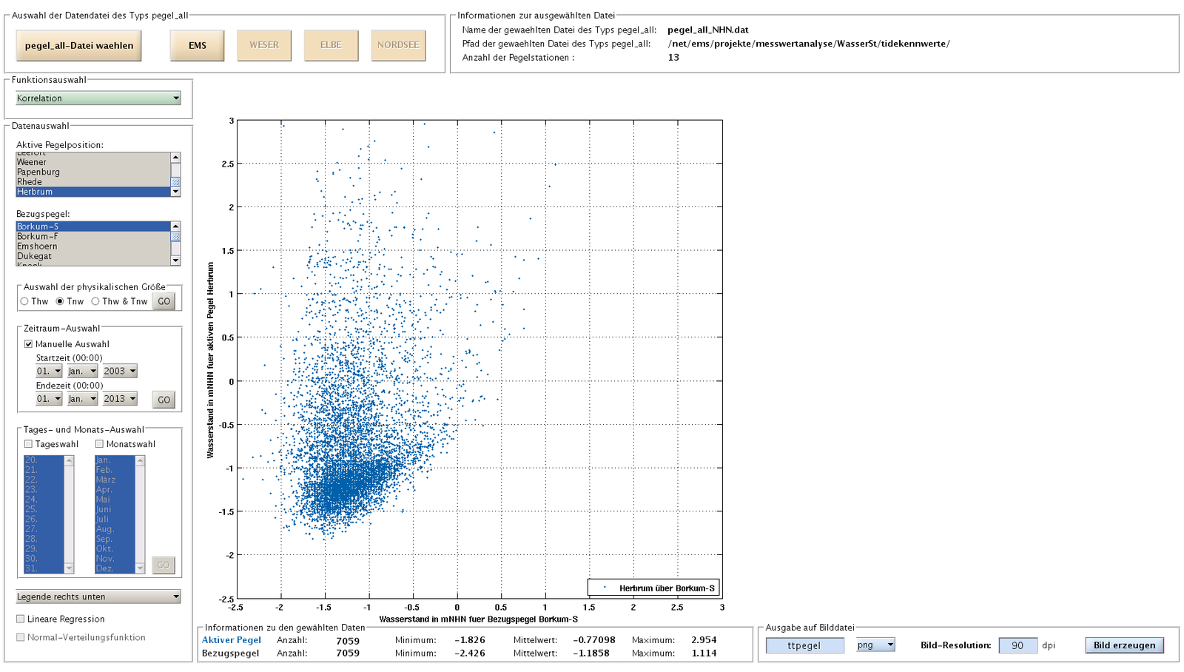The height and width of the screenshot is (672, 1184).
Task: Choose the NORDSEE button
Action: pos(398,45)
